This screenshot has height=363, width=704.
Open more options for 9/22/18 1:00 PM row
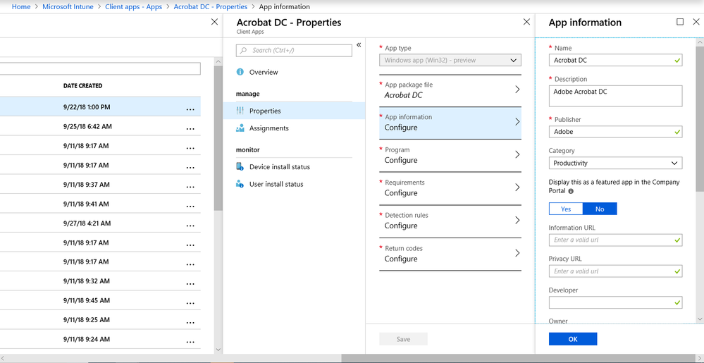tap(190, 109)
